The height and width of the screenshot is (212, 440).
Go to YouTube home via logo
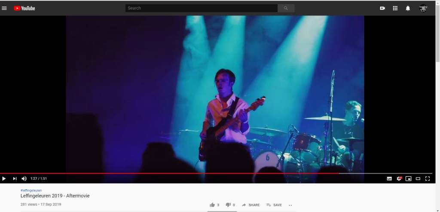click(24, 8)
